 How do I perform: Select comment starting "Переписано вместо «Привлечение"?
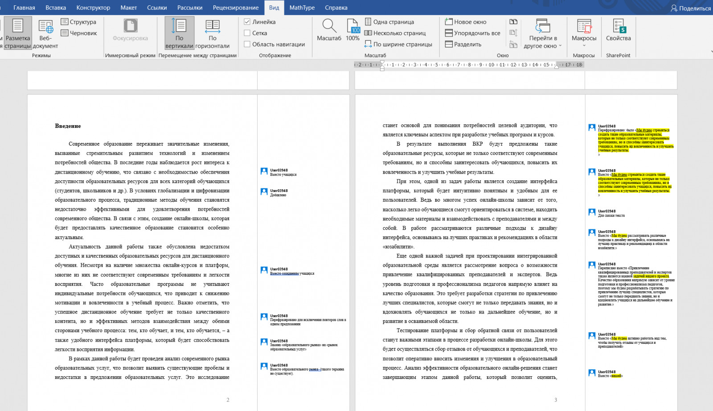pos(631,284)
